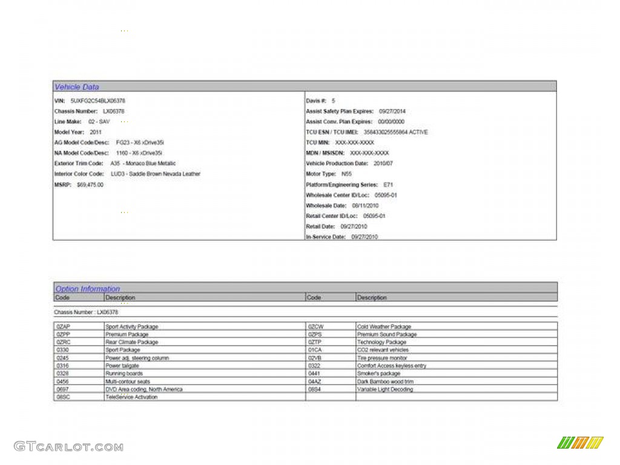Screen dimensions: 620x465
Task: Click the "Retail Date:" label
Action: coord(320,226)
